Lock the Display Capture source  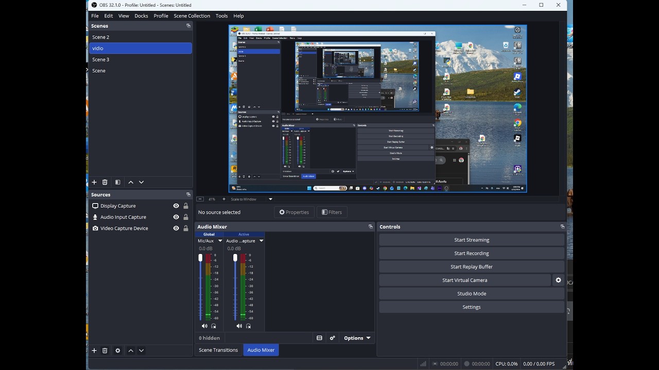tap(186, 206)
